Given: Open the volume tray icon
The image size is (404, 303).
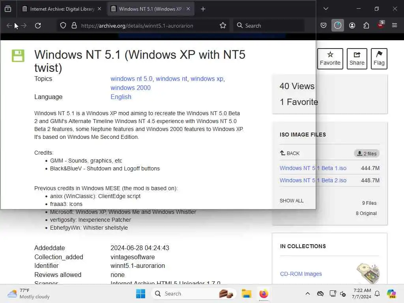Looking at the screenshot, I should 343,294.
